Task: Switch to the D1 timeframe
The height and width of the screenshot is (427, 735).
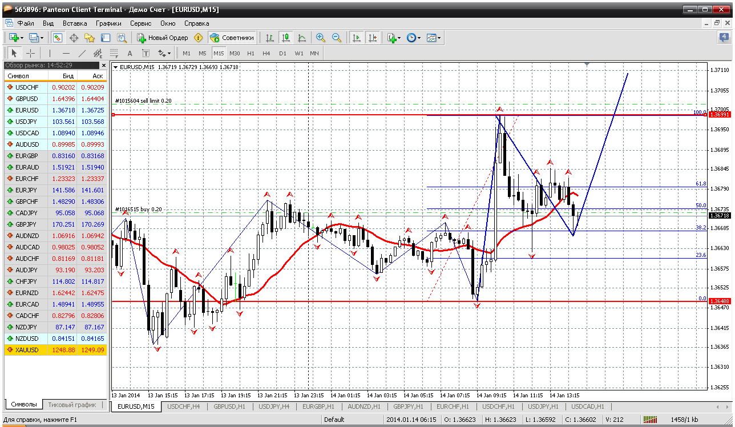Action: pos(282,53)
